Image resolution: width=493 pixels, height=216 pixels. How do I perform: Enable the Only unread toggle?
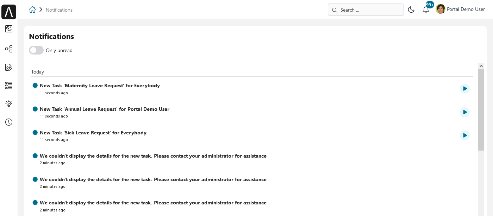[x=36, y=50]
